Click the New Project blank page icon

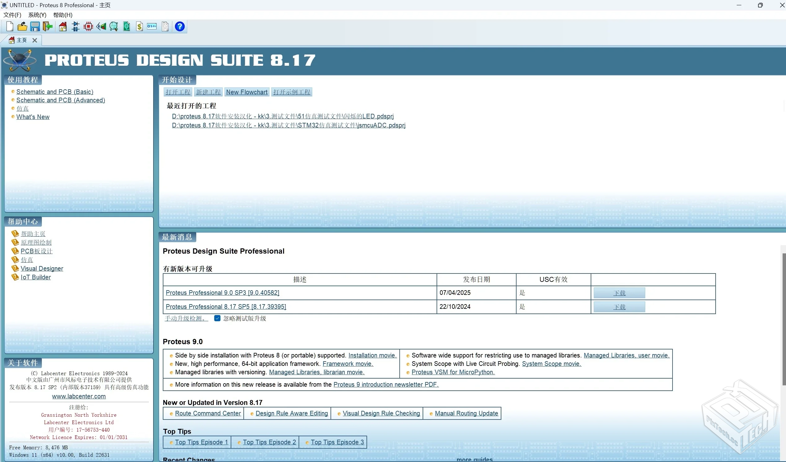click(x=10, y=27)
